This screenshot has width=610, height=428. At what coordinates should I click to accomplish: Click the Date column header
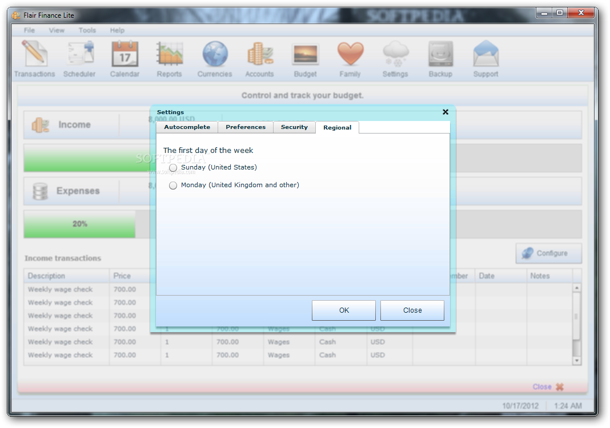coord(501,276)
